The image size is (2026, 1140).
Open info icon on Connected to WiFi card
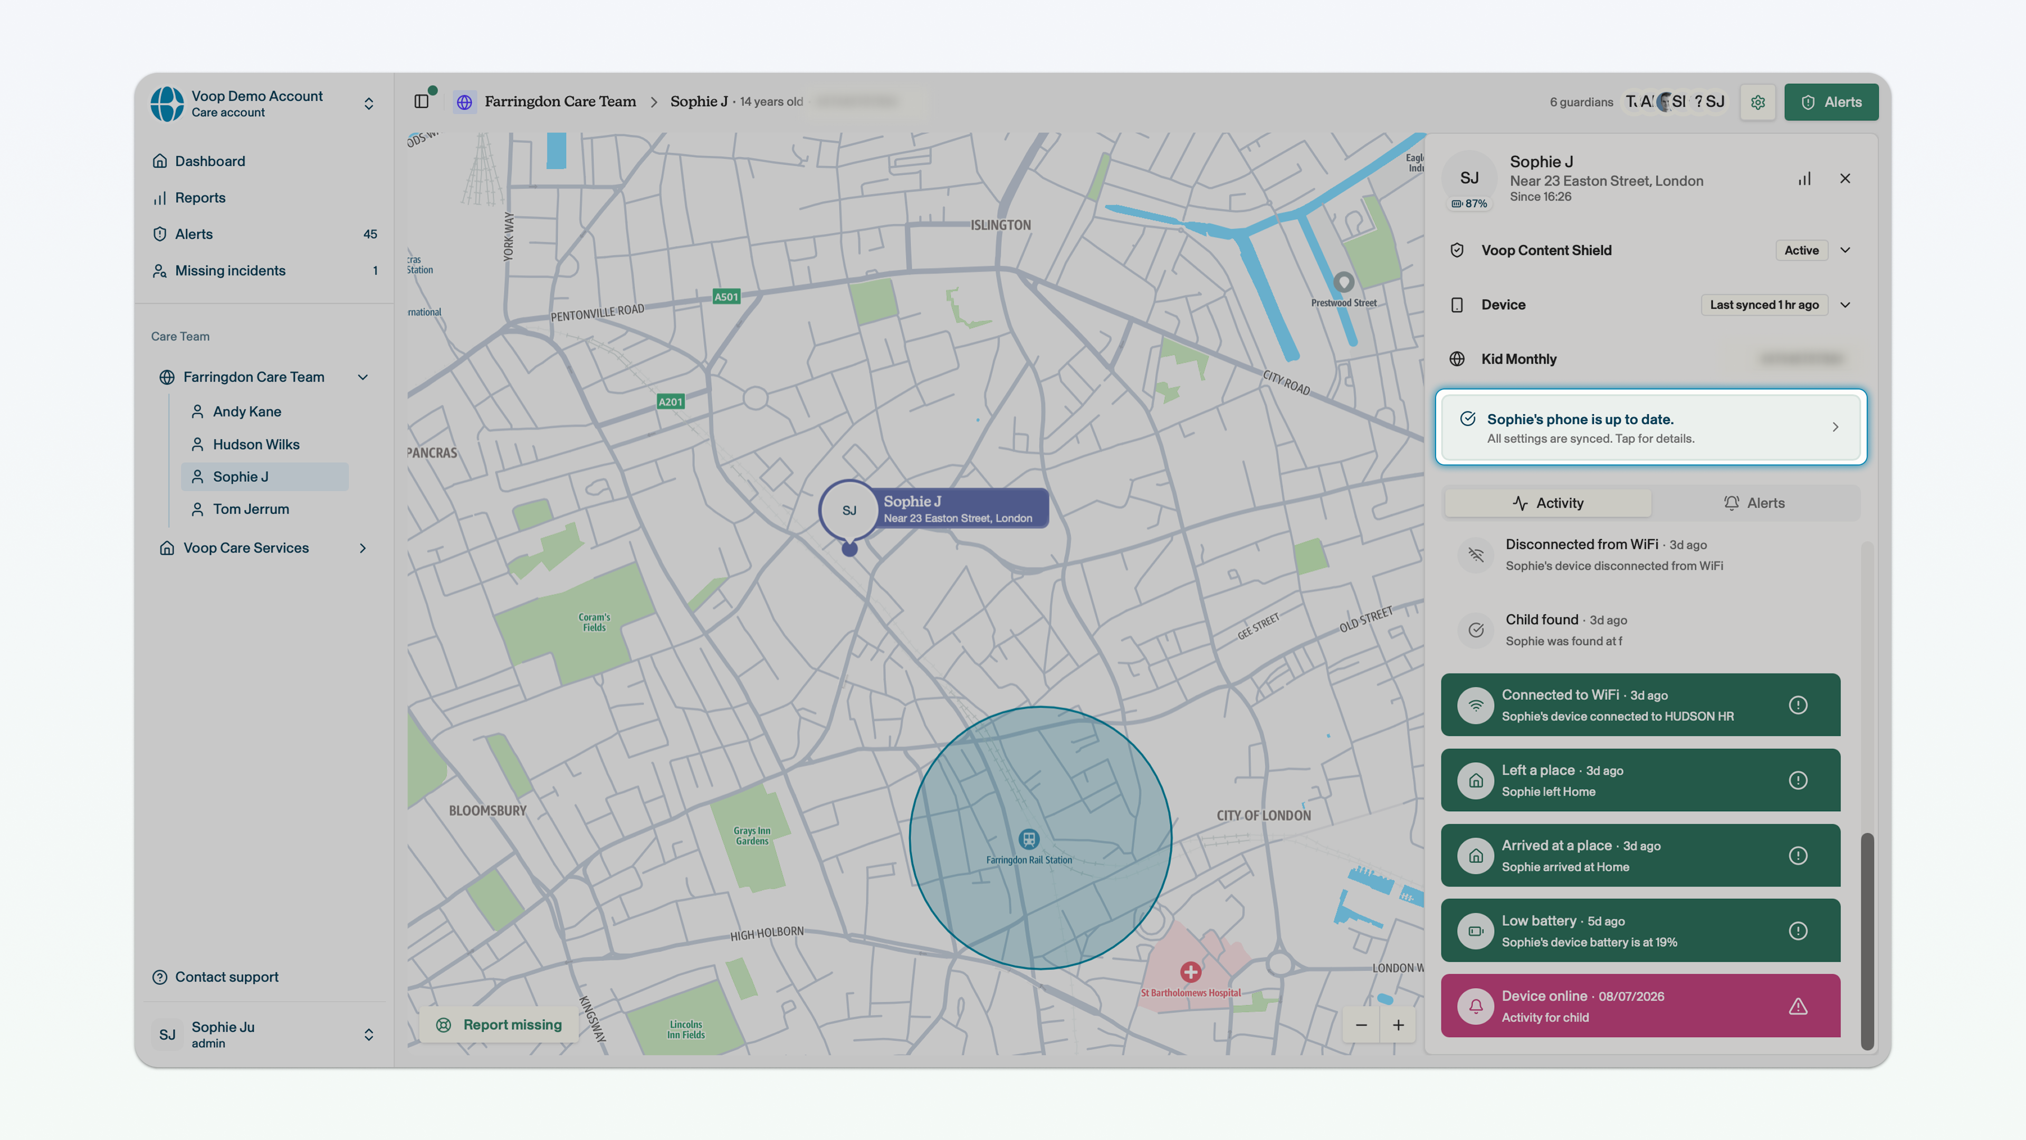point(1798,705)
